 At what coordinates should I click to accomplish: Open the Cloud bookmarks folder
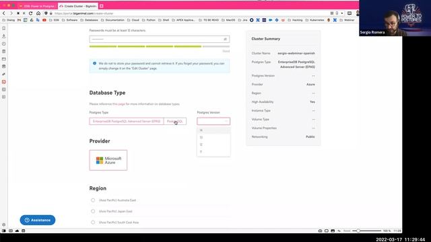click(x=133, y=20)
